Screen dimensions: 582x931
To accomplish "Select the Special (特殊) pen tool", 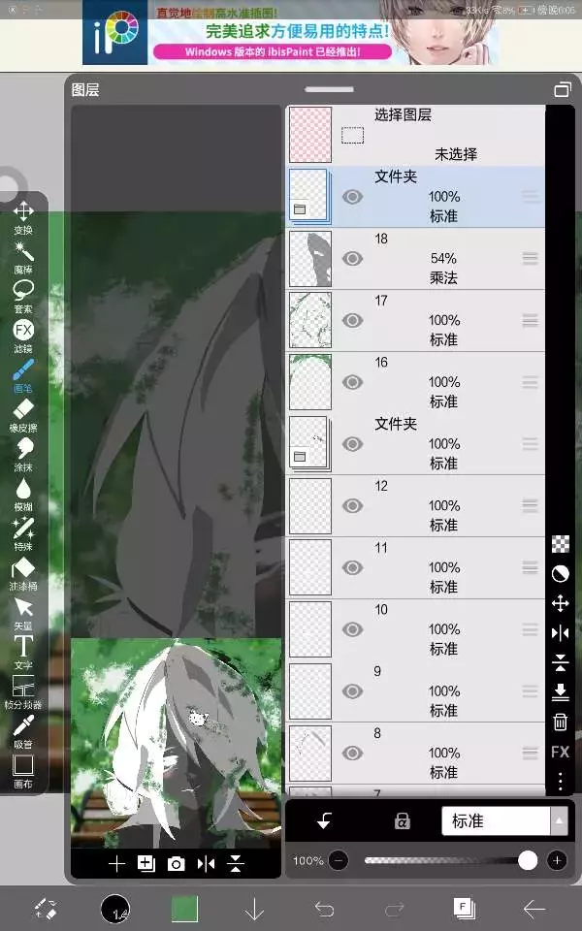I will [23, 533].
